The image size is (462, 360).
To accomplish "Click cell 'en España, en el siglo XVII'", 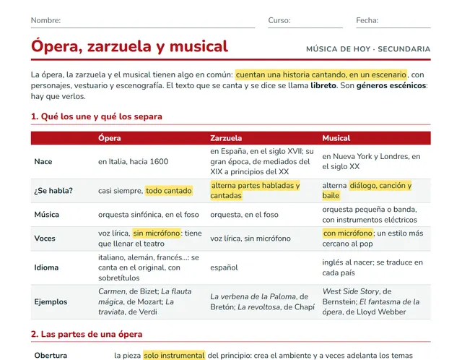I will click(x=262, y=161).
